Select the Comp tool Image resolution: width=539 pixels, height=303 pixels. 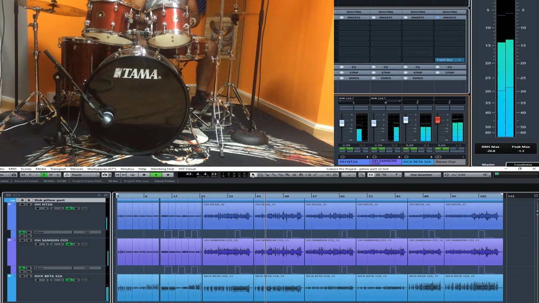click(301, 175)
